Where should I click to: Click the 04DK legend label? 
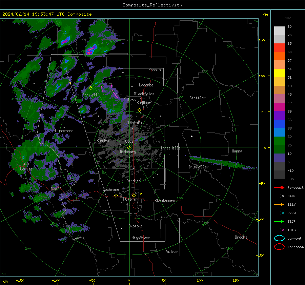291,196
